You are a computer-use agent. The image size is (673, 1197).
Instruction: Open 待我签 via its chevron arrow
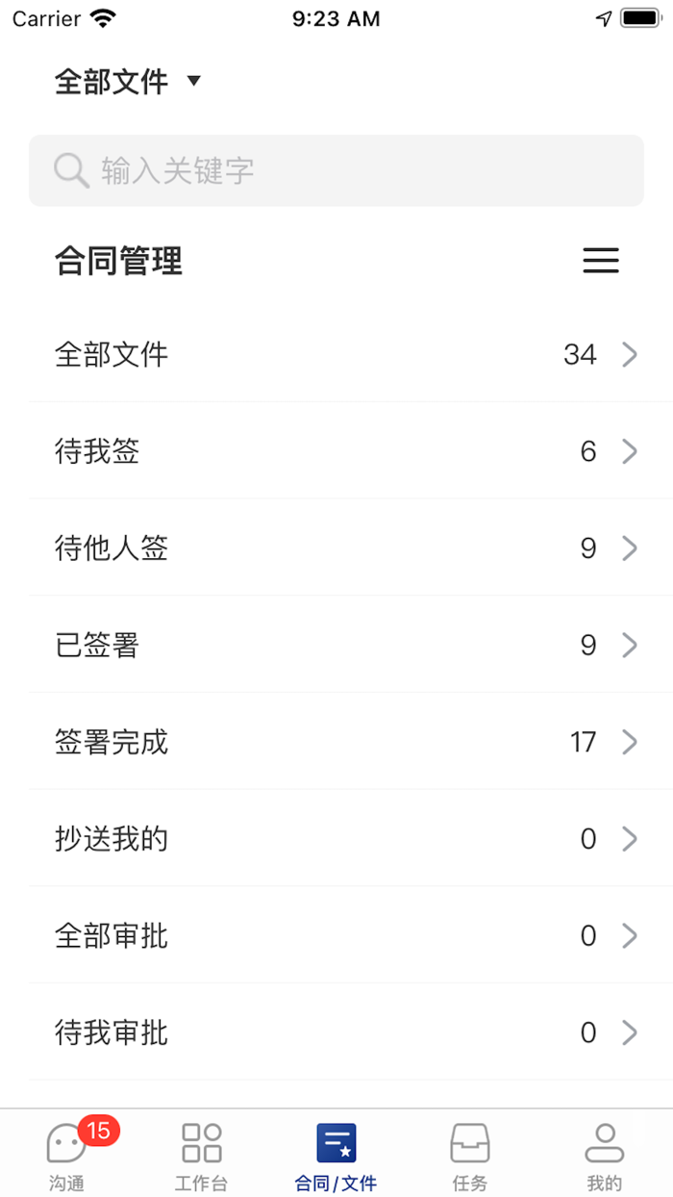pyautogui.click(x=630, y=451)
